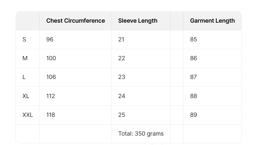The width and height of the screenshot is (263, 145).
Task: Select sleeve length value 21
Action: 121,39
